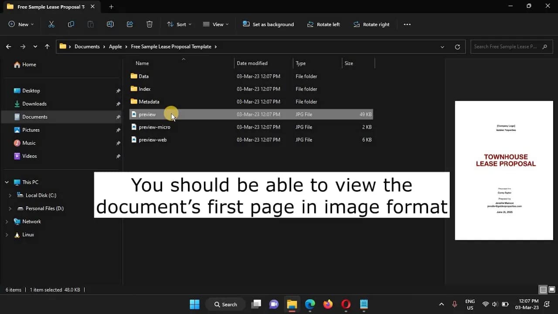Launch Firefox from the taskbar
558x314 pixels.
(x=328, y=304)
